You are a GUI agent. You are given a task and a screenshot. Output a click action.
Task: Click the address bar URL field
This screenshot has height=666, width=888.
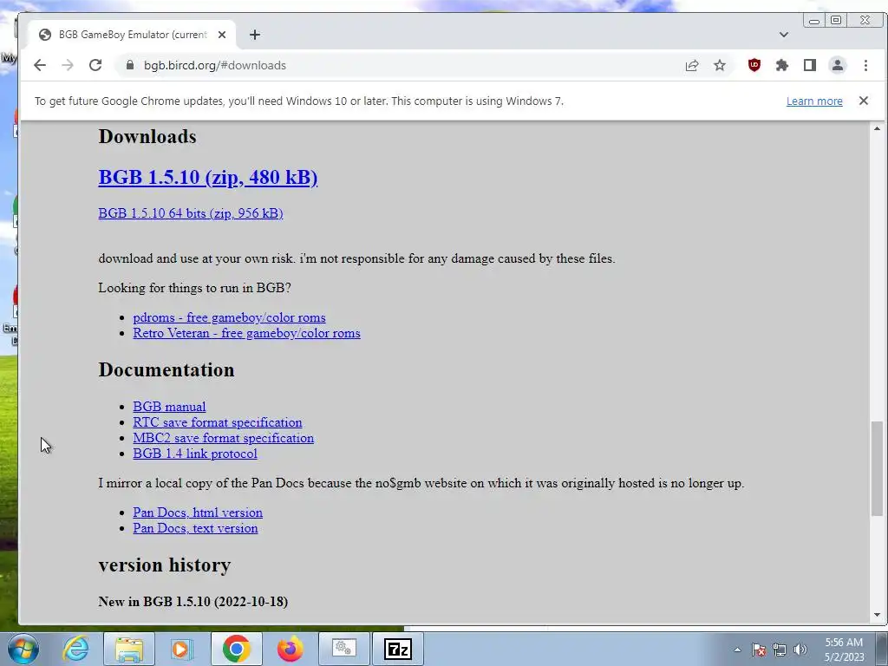point(396,65)
